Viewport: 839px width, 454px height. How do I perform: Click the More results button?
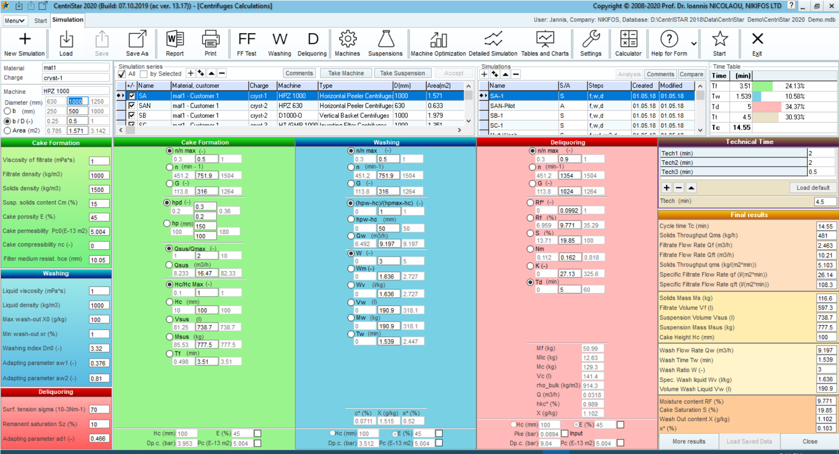pyautogui.click(x=689, y=441)
